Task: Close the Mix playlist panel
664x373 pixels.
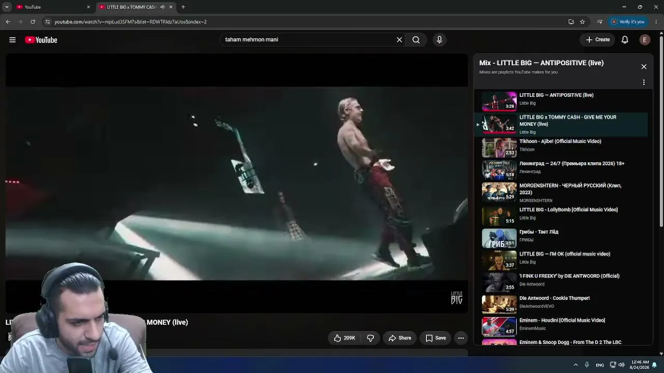Action: click(644, 67)
